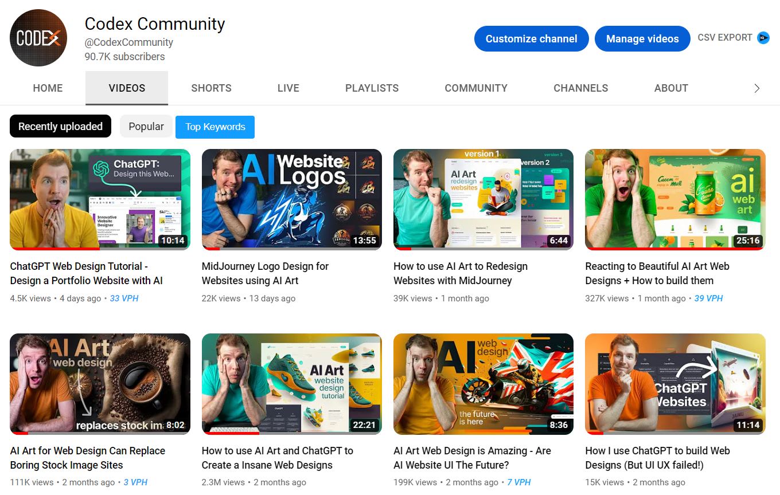This screenshot has height=495, width=780.
Task: Click title 'Reacting to Beautiful AI Art Web Designs'
Action: 657,273
